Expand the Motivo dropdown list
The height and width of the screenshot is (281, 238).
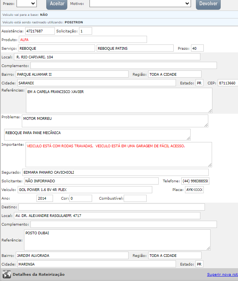pos(140,4)
